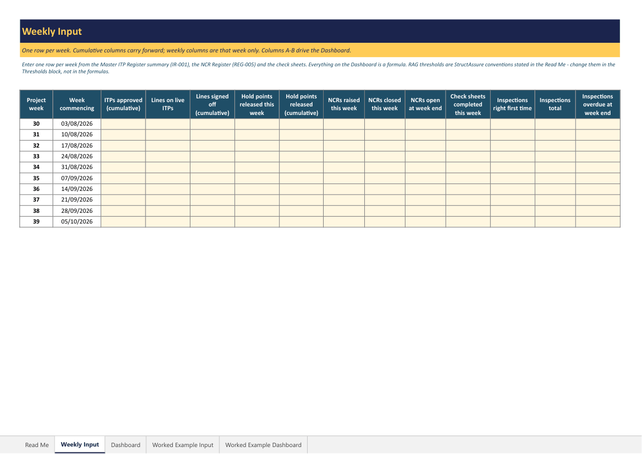Select Inspections total cell for week 39

(555, 222)
